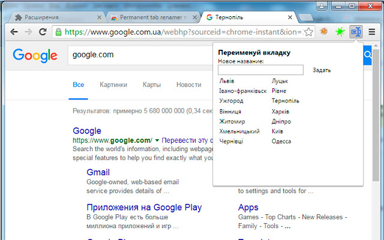Click the blue search magnifier button
Screen dimensions: 384x240
[x=367, y=55]
